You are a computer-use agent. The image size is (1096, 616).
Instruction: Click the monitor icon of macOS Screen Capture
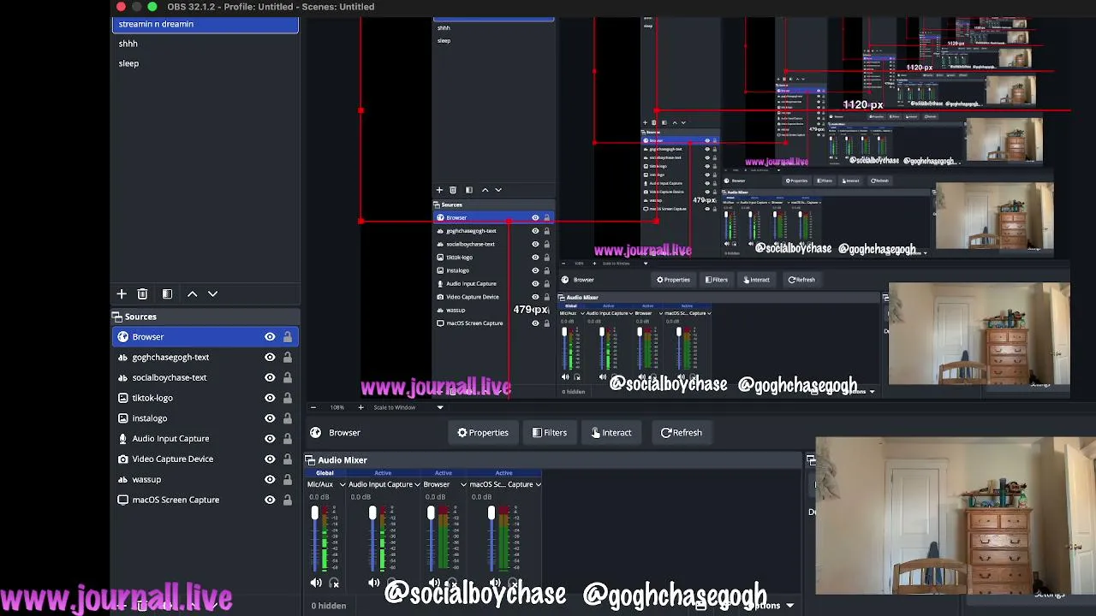122,500
